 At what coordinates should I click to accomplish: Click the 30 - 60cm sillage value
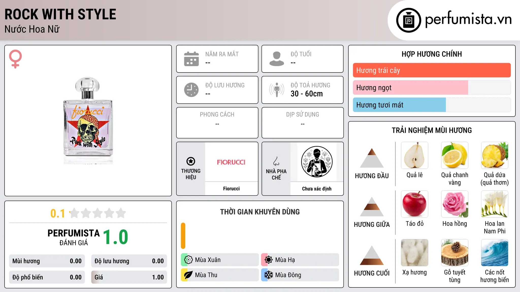[x=307, y=94]
